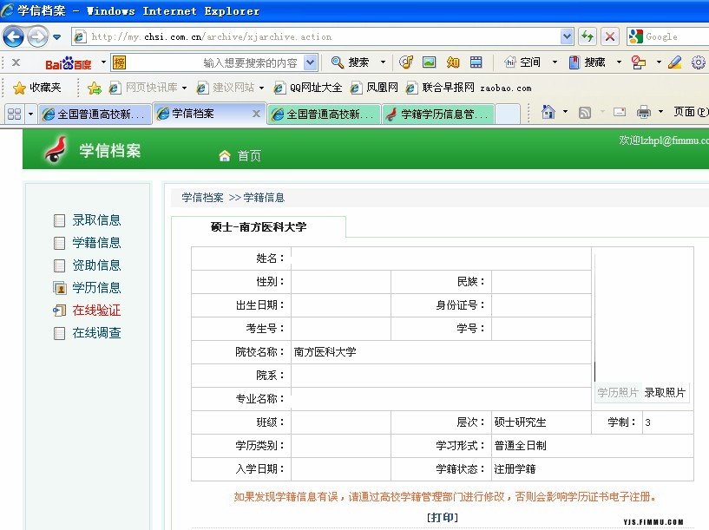Click the Print icon in command bar

tap(643, 112)
